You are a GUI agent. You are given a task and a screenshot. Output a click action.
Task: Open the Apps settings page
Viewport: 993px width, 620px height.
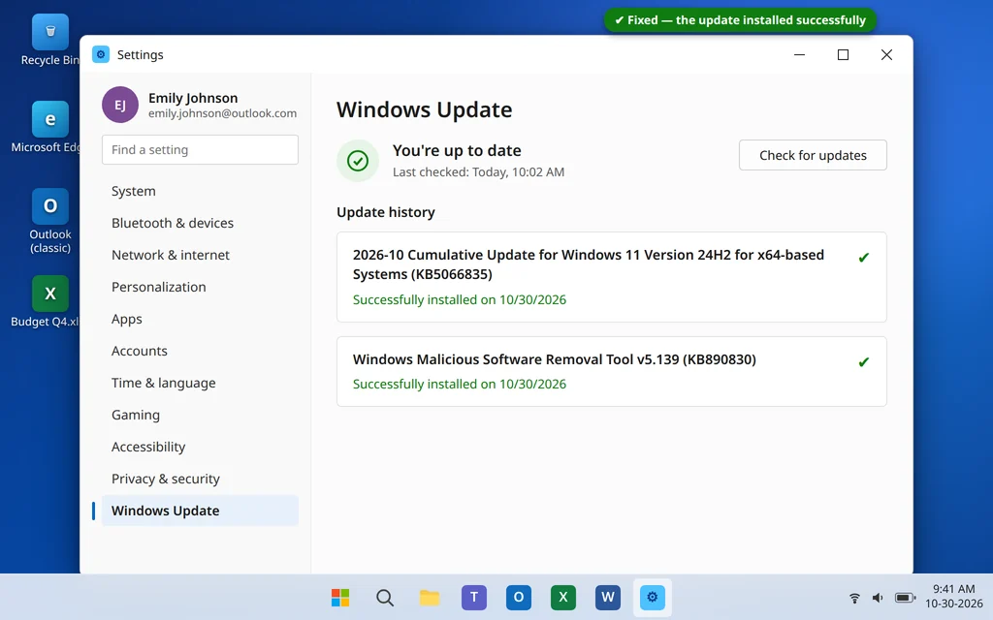pyautogui.click(x=200, y=319)
